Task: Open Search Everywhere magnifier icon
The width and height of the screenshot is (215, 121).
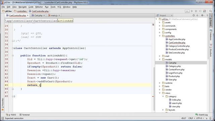Action: pyautogui.click(x=211, y=11)
